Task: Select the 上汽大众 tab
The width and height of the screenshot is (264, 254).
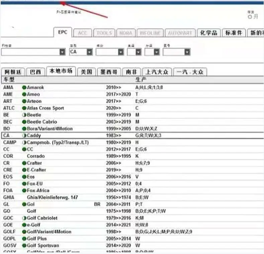Action: (x=157, y=72)
